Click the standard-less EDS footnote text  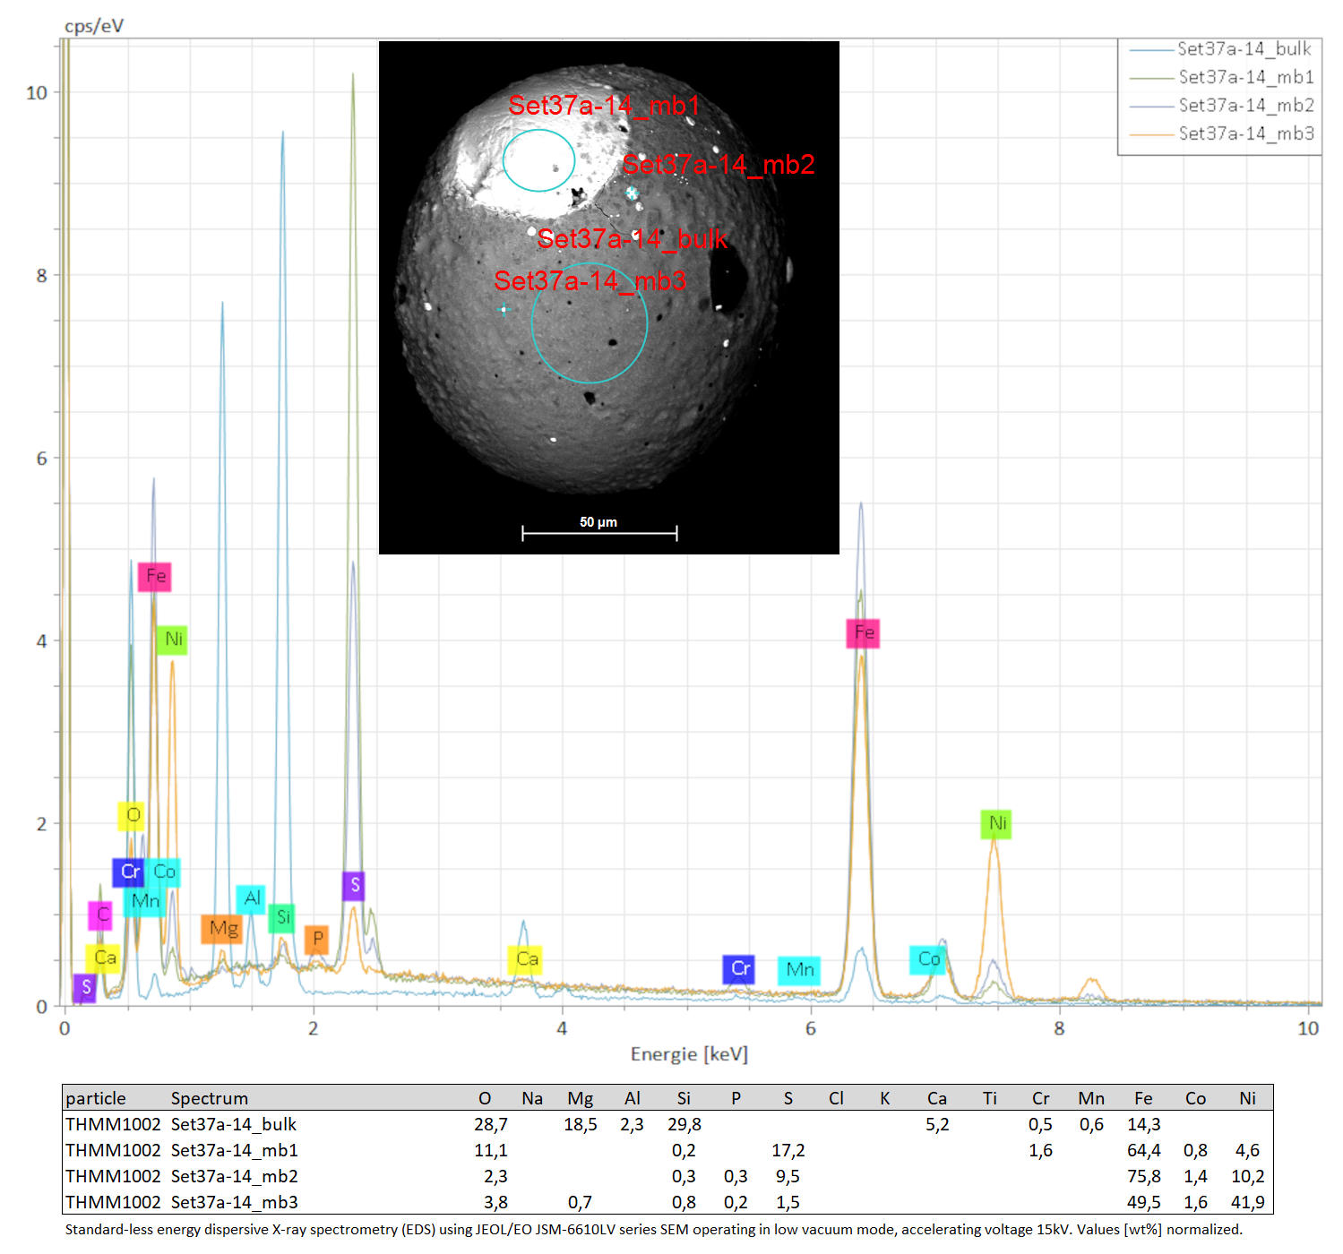pos(654,1230)
